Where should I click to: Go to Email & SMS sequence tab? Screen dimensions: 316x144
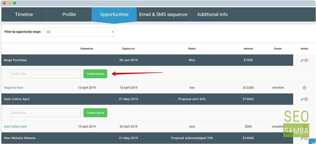(x=163, y=14)
